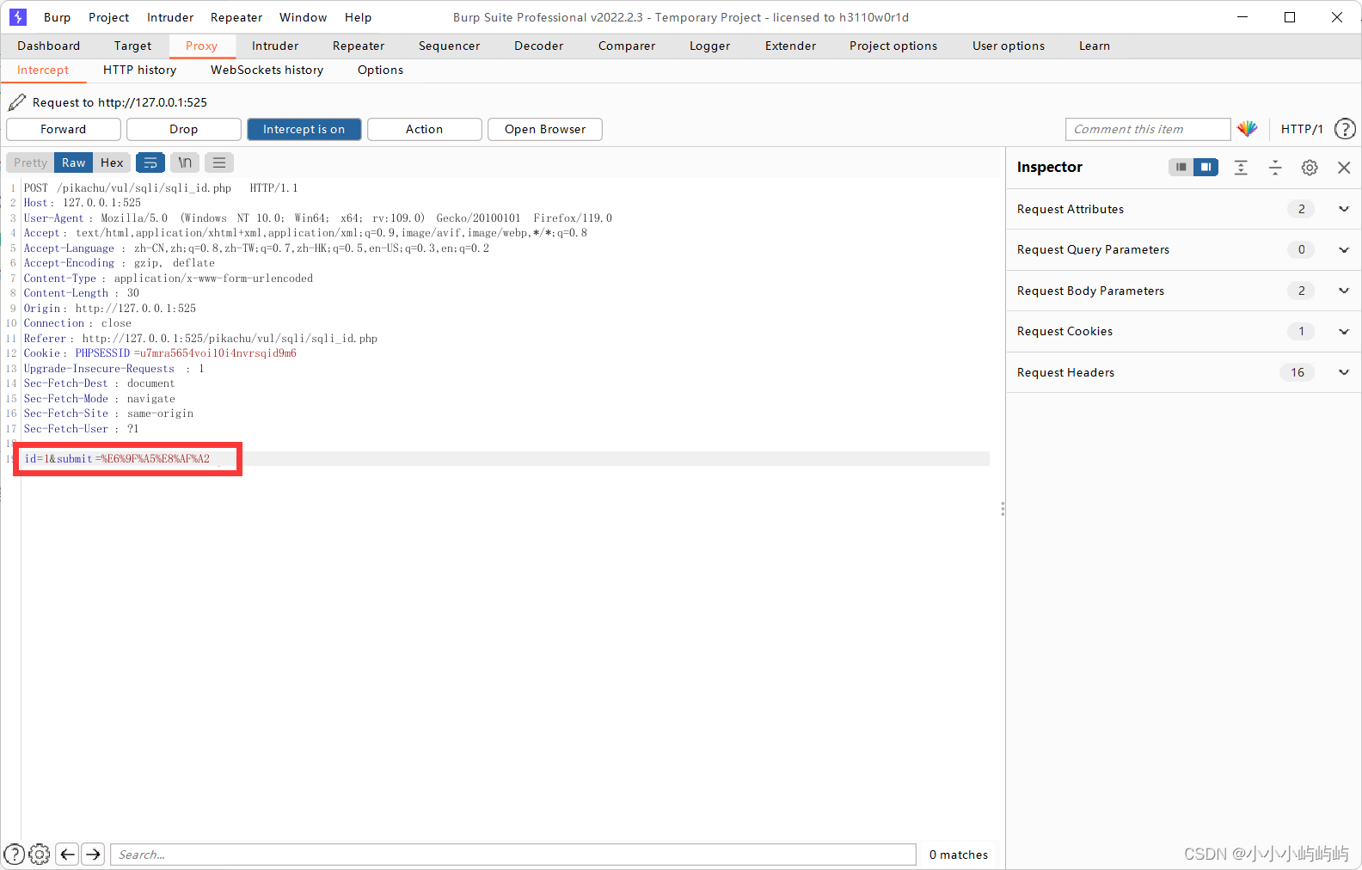Forward the intercepted request

coord(64,129)
